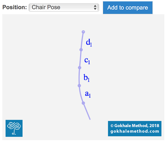Click the curve segment beside c1
Image resolution: width=167 pixels, height=141 pixels.
(x=80, y=59)
